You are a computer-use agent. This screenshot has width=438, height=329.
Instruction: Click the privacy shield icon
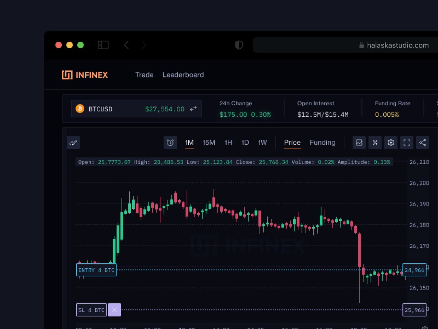(x=239, y=45)
